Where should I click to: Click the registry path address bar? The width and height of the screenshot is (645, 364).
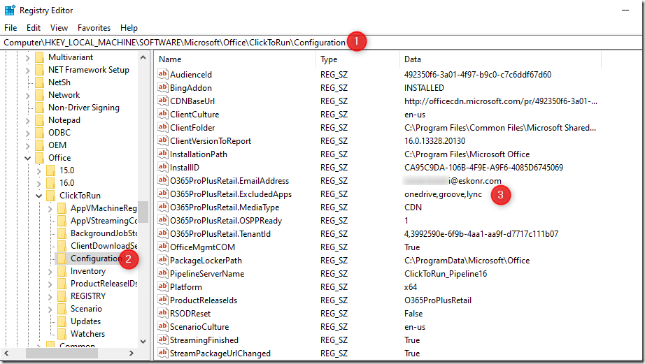tap(321, 43)
